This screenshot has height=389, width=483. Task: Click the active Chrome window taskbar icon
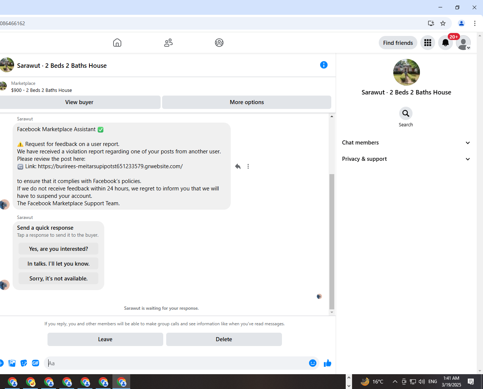click(121, 382)
